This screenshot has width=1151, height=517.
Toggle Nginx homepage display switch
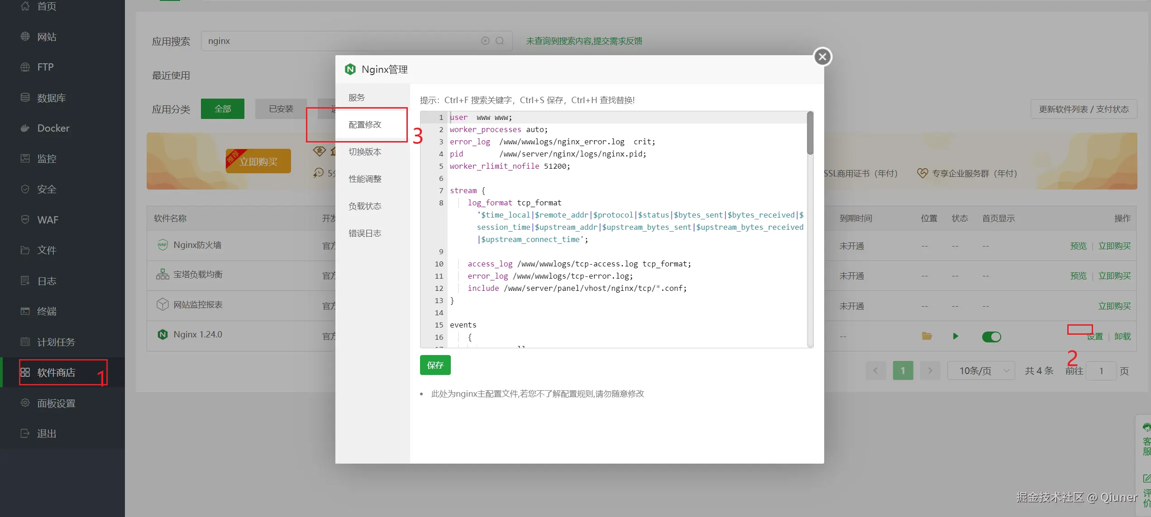pos(991,337)
